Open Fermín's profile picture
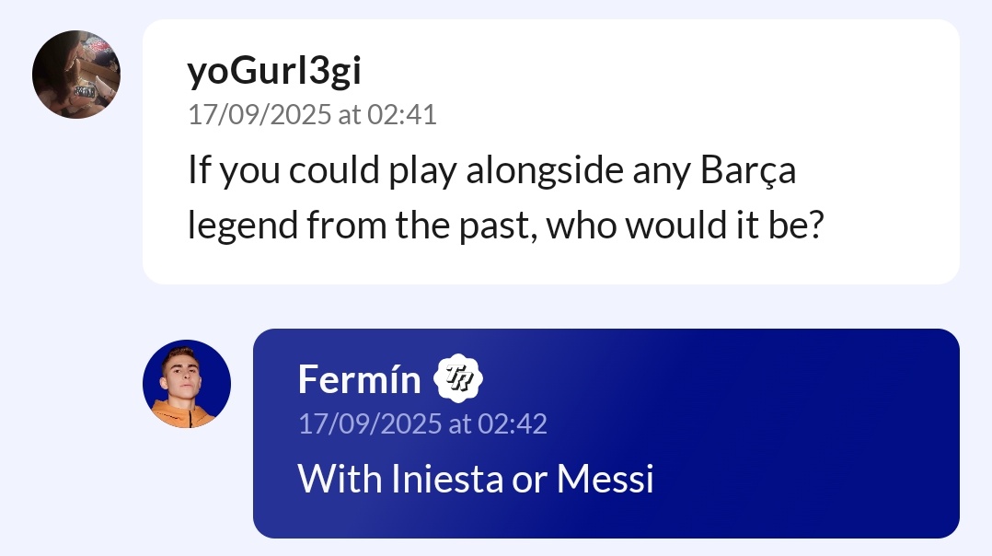The image size is (992, 556). pyautogui.click(x=187, y=384)
